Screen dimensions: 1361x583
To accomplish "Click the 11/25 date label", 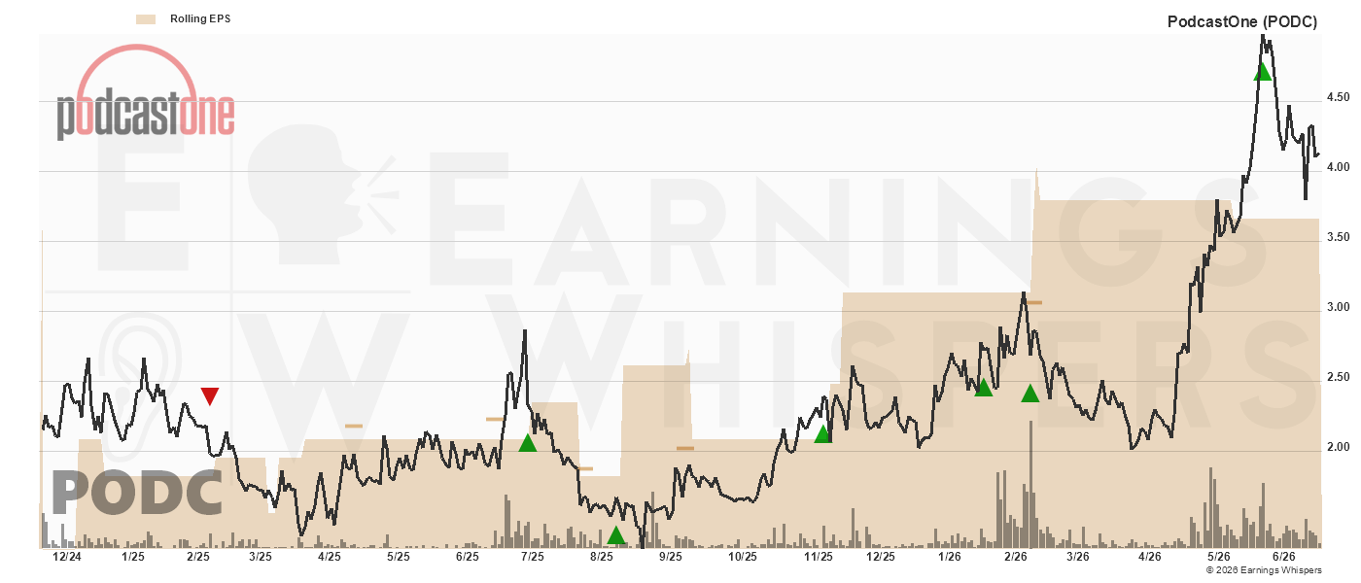I will coord(819,557).
